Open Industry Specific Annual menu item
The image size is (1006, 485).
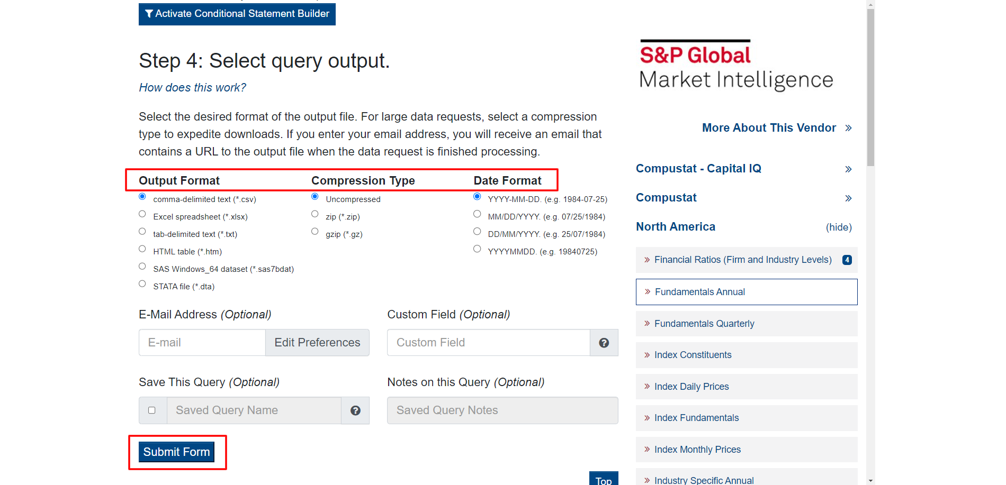pyautogui.click(x=747, y=478)
